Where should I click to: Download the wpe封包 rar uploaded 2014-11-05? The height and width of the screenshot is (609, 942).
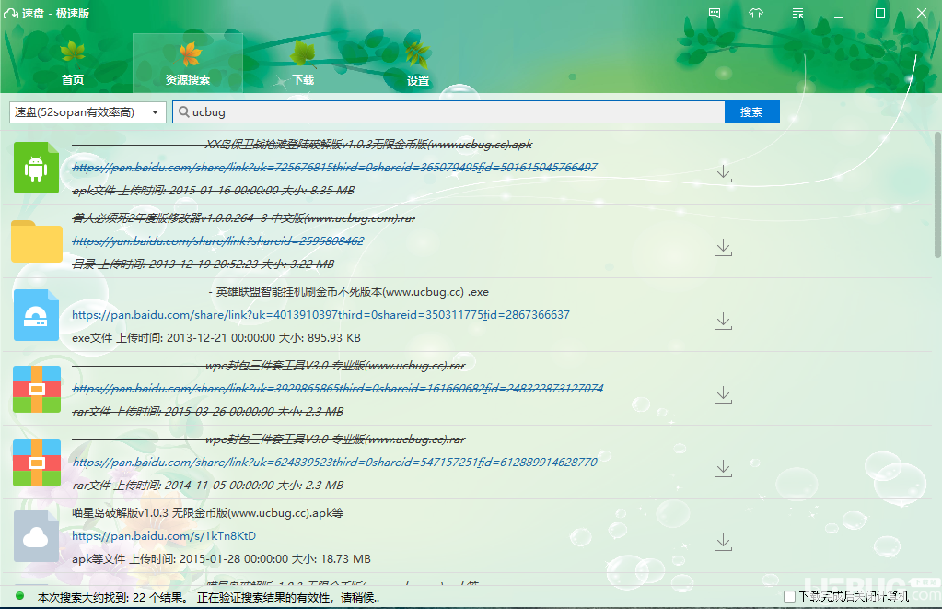tap(724, 468)
